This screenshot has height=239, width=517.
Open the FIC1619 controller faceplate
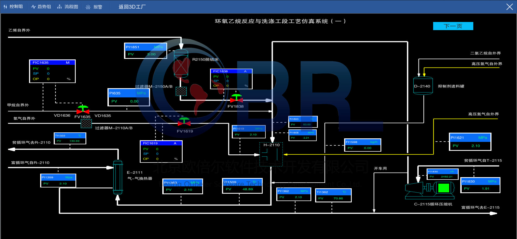(161, 151)
